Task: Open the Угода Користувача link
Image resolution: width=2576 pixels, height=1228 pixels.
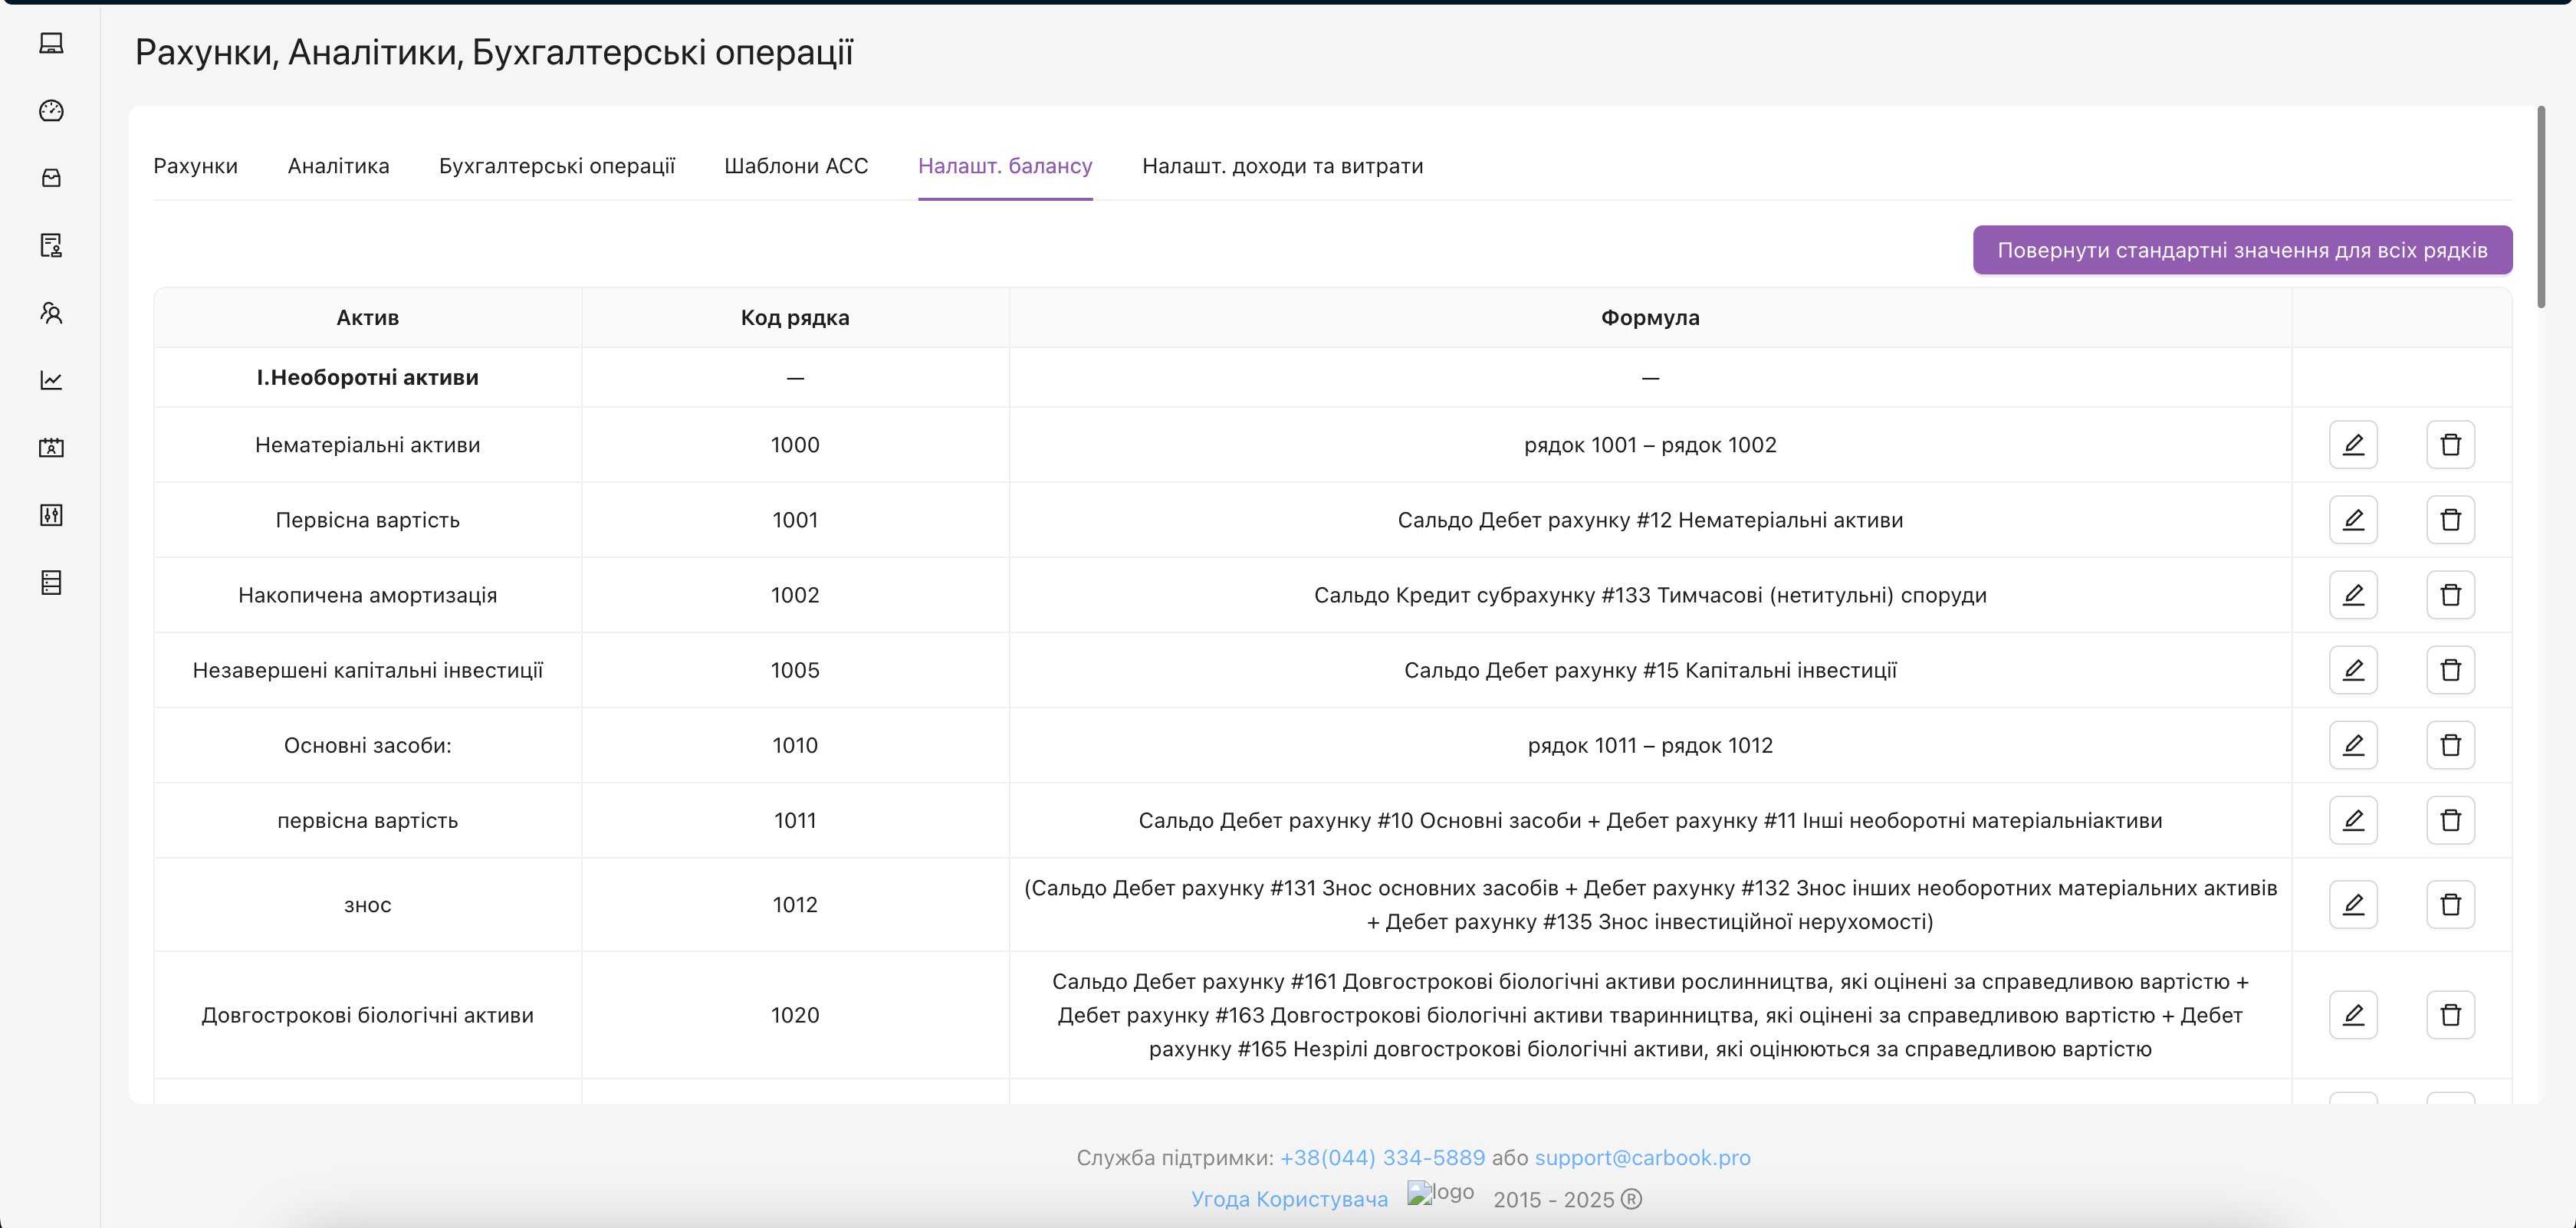Action: click(x=1289, y=1199)
